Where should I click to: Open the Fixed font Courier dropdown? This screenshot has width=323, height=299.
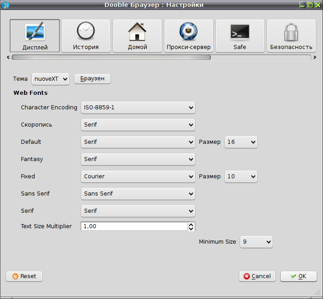138,176
